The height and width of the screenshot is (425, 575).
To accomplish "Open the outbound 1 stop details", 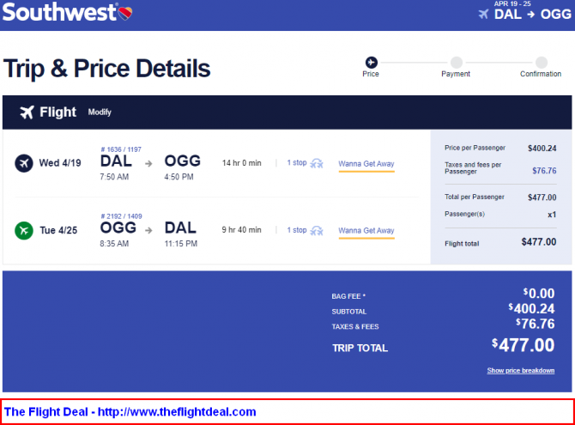I will point(297,162).
